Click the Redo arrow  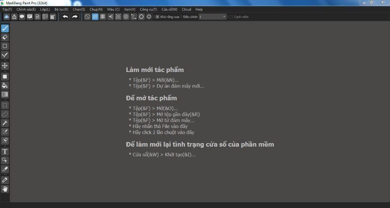coord(75,17)
